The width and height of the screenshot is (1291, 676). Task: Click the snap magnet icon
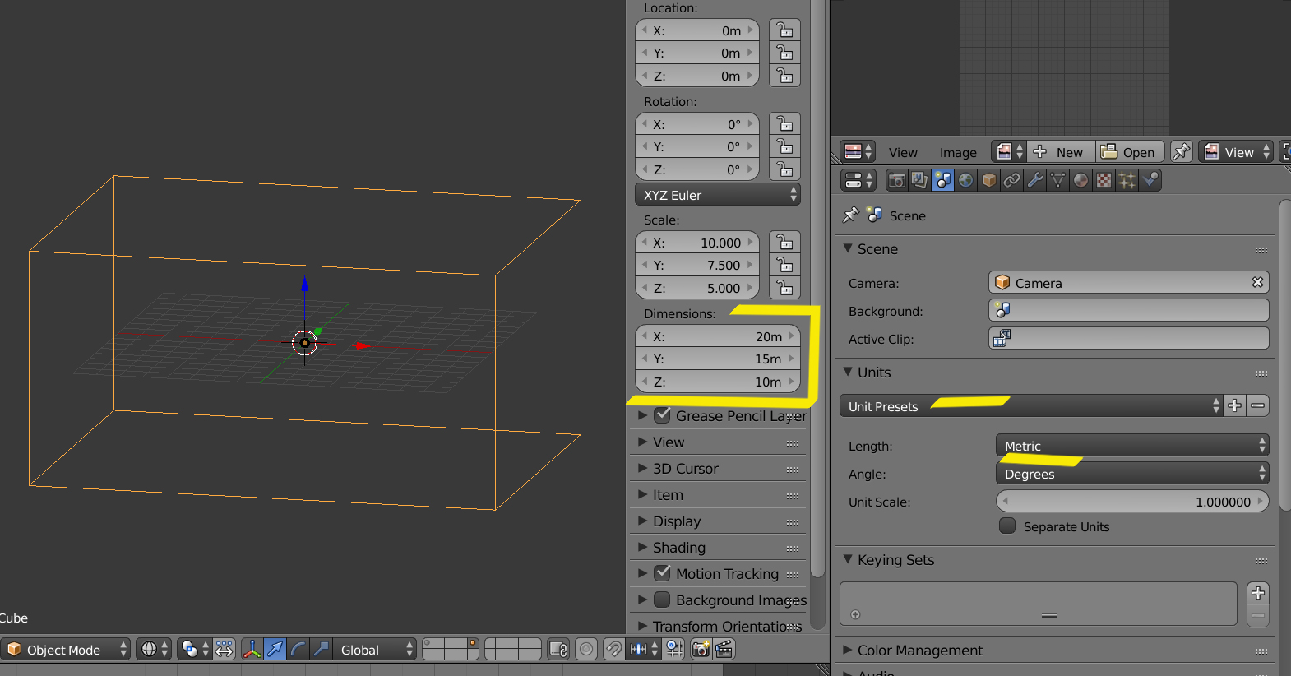pyautogui.click(x=613, y=650)
